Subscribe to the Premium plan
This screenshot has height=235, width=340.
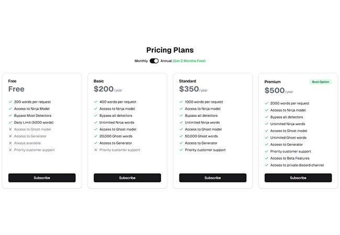(x=298, y=178)
